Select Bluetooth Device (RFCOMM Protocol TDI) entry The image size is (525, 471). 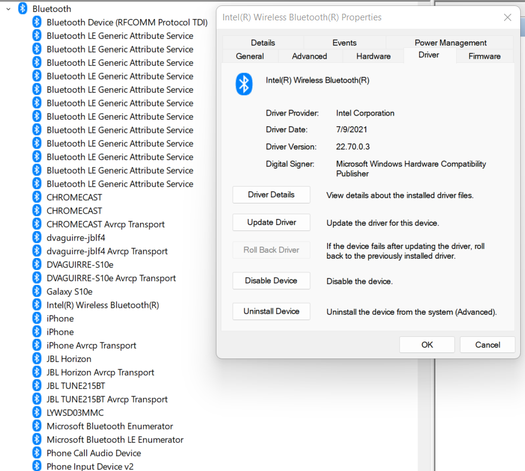[127, 23]
